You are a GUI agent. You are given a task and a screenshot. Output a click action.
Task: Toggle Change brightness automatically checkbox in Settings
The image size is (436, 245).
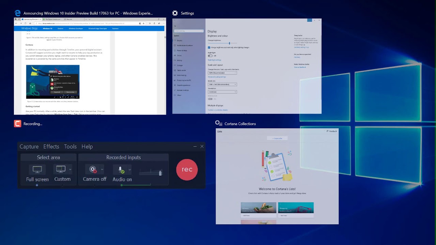[x=209, y=47]
